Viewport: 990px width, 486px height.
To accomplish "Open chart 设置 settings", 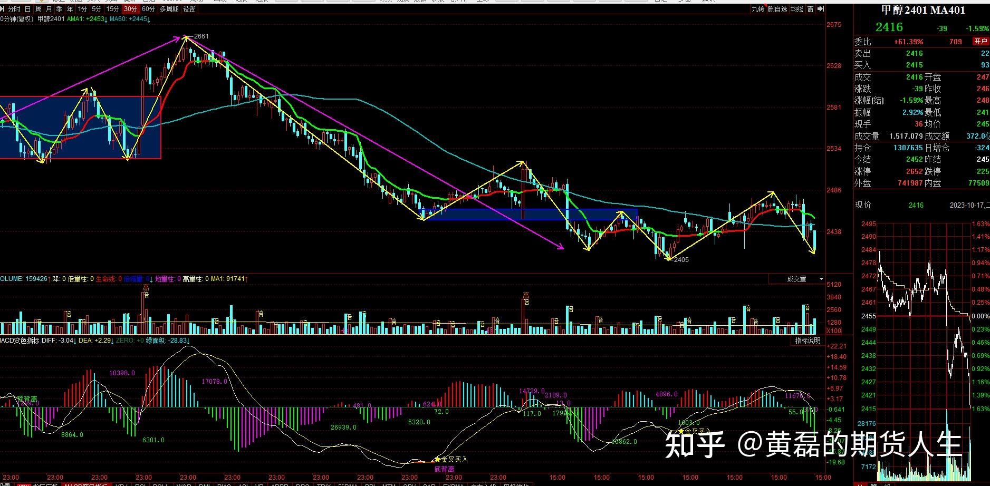I will 189,9.
